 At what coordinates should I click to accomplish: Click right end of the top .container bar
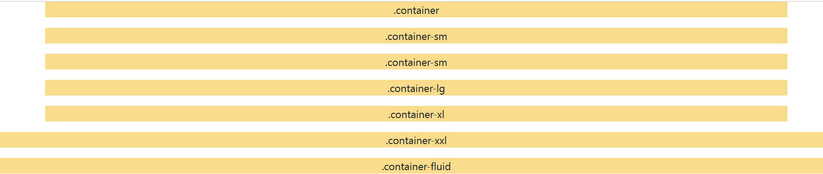784,10
